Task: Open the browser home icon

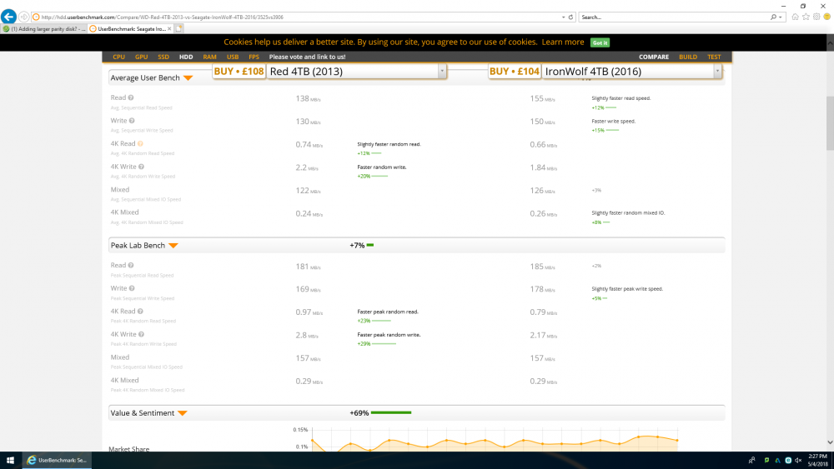Action: [x=795, y=17]
